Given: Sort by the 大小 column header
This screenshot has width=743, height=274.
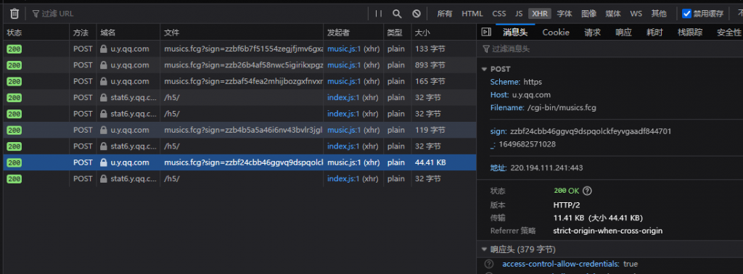Looking at the screenshot, I should (444, 33).
